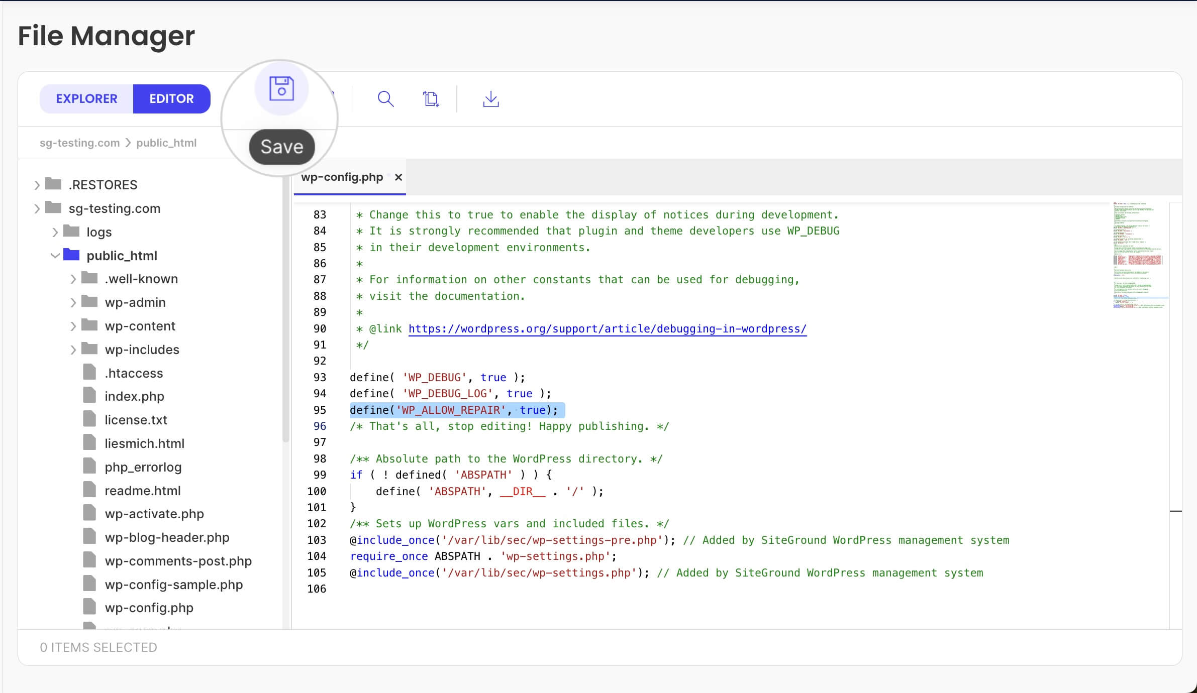The height and width of the screenshot is (693, 1197).
Task: Click the editor's vertical scrollbar track
Action: (x=1175, y=416)
